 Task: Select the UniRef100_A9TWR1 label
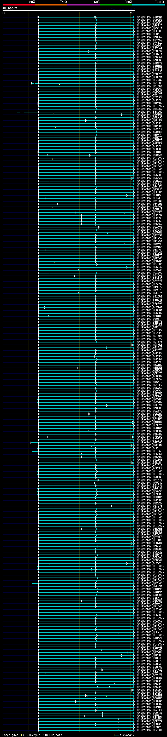(150, 336)
